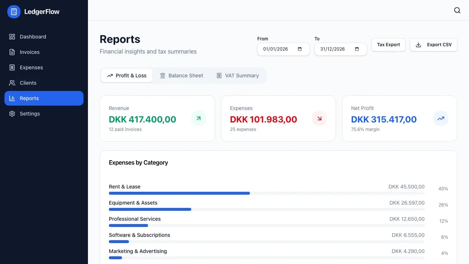
Task: Click the trend arrow icon on Profit & Loss tab
Action: (x=110, y=76)
